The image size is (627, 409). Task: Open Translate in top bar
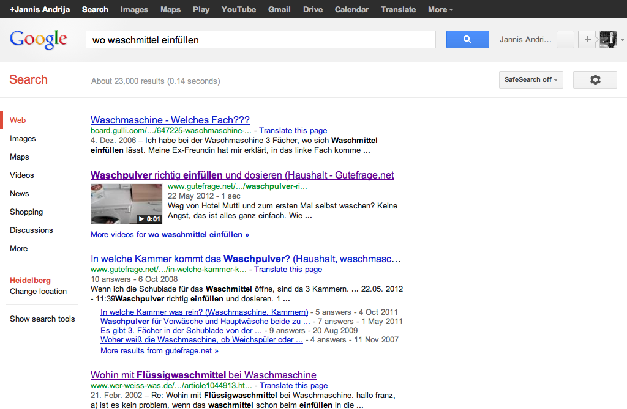pos(398,9)
